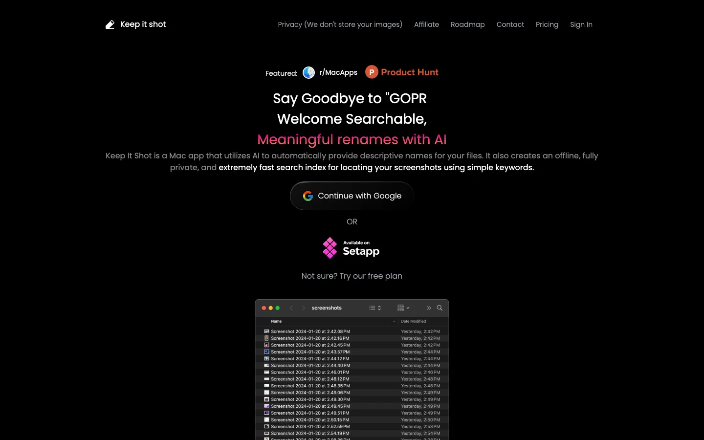Click the thumbnail icon of Screenshot 2.44.12 PM
The image size is (704, 440).
pos(266,359)
